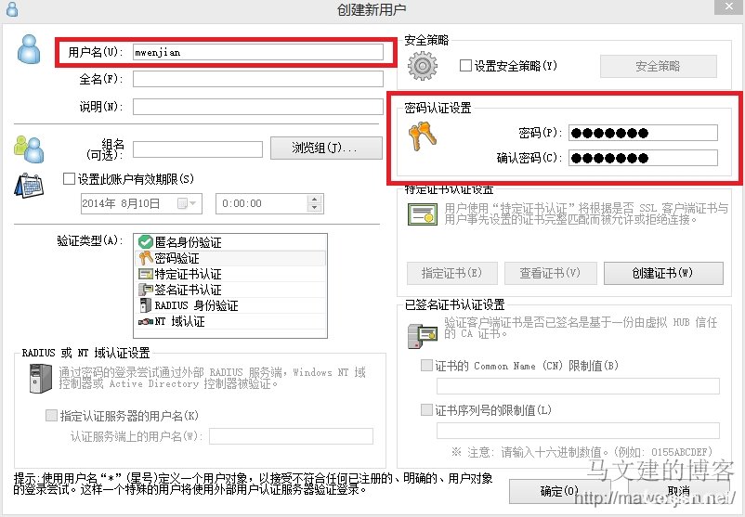The width and height of the screenshot is (745, 517).
Task: Click the keys icon in password settings
Action: [423, 136]
